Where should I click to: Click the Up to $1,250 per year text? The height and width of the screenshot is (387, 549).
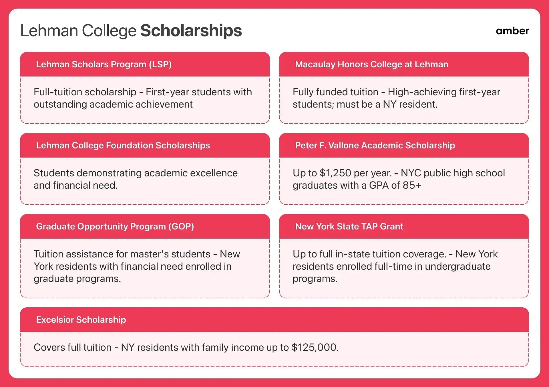[342, 173]
